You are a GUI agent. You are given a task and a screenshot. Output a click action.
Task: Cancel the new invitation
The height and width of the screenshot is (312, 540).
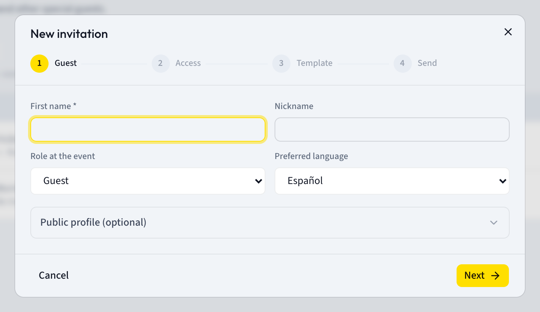point(54,275)
